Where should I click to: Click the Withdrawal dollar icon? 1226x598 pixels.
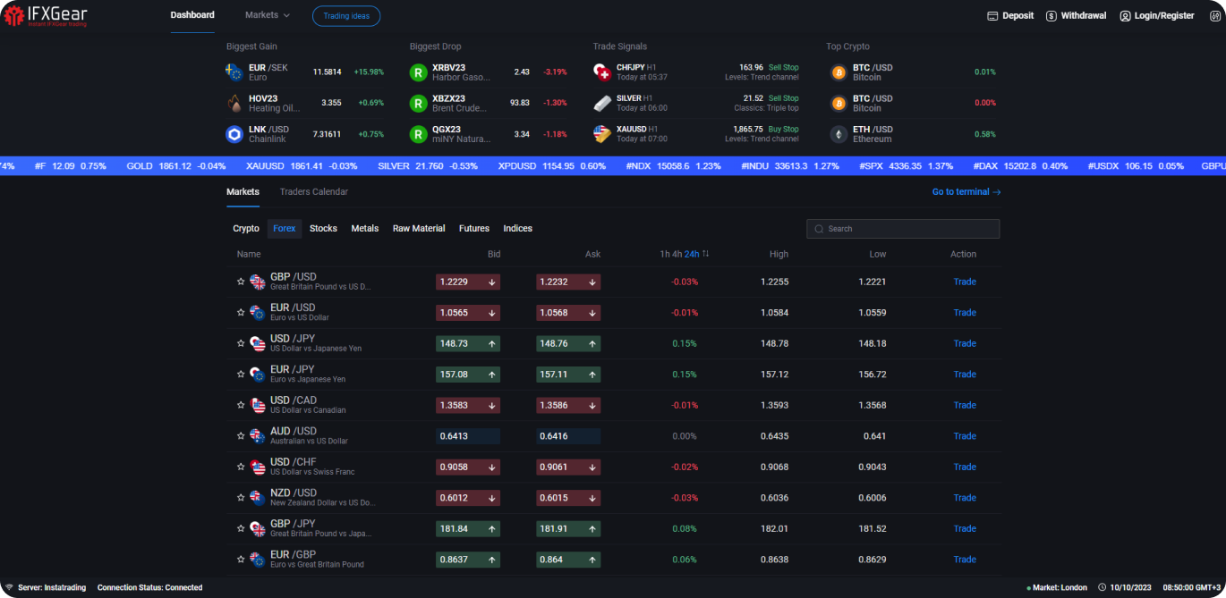[x=1051, y=16]
